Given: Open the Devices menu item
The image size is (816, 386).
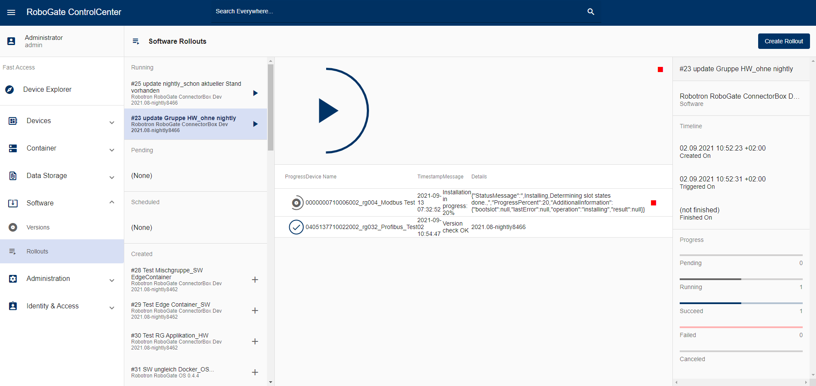Looking at the screenshot, I should 62,121.
